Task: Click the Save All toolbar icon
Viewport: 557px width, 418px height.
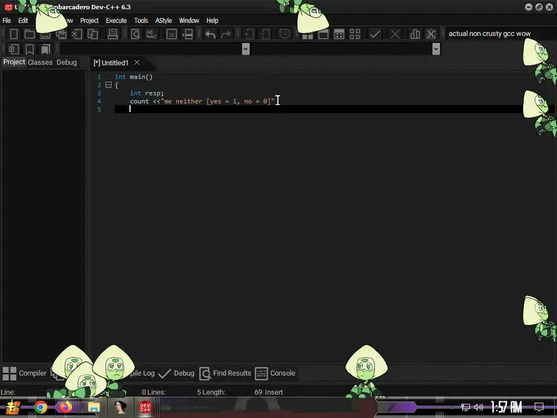Action: [61, 34]
